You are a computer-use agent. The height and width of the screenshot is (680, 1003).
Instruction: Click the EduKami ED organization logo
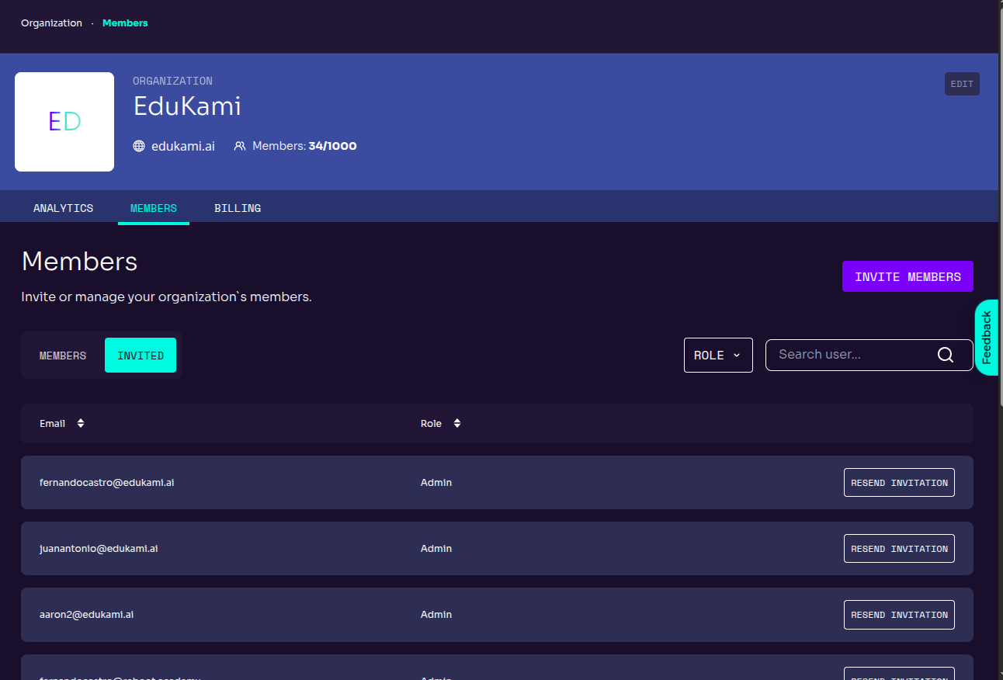pos(64,121)
